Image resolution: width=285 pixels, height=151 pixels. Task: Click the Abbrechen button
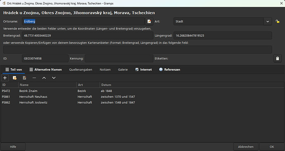click(246, 146)
